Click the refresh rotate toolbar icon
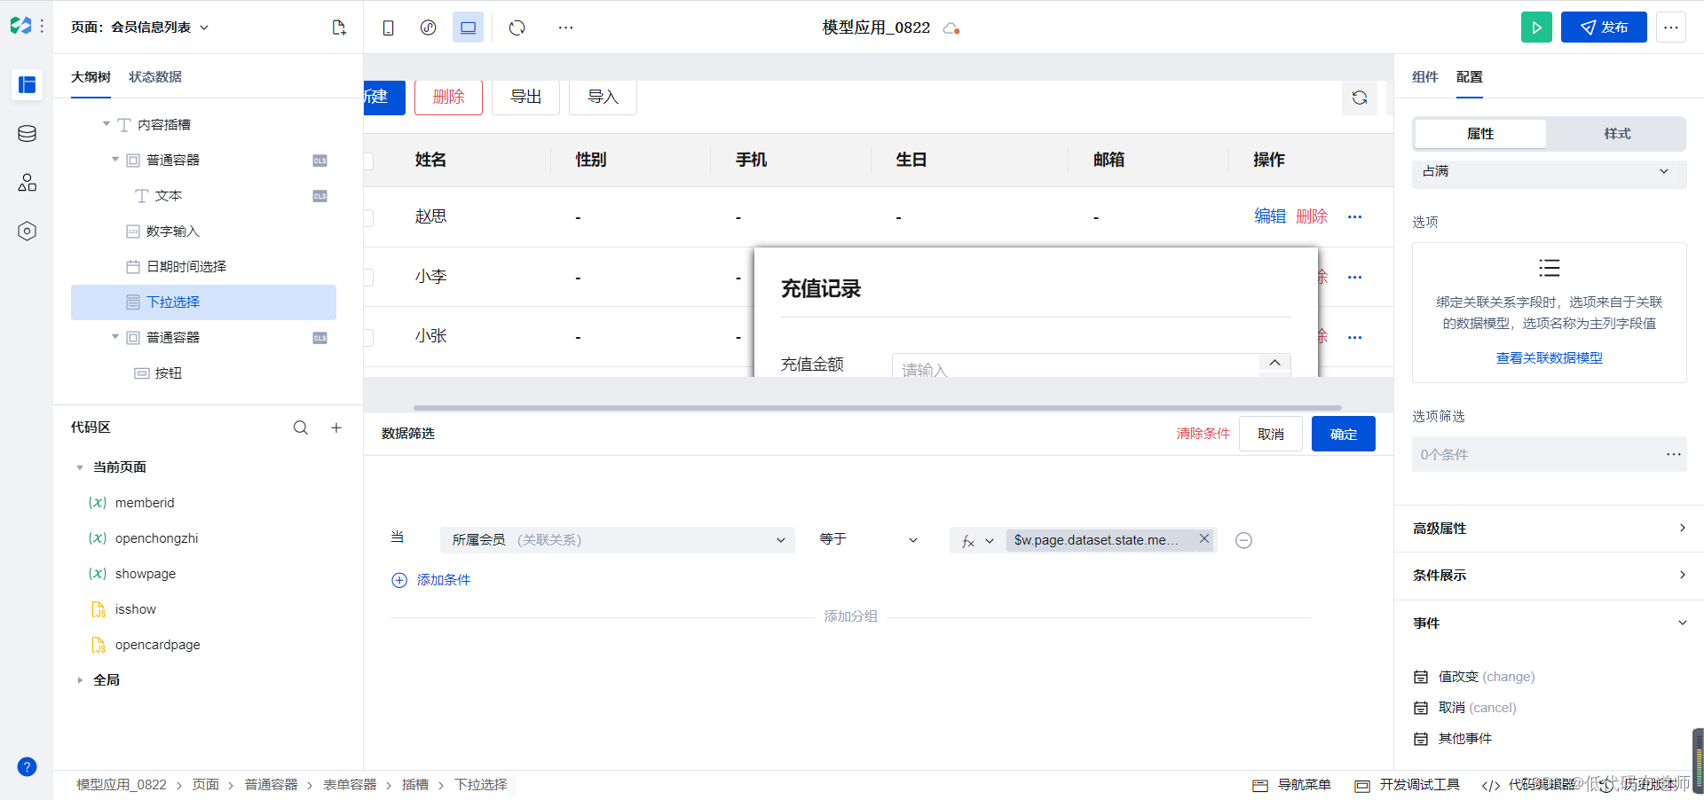The width and height of the screenshot is (1704, 800). point(517,27)
